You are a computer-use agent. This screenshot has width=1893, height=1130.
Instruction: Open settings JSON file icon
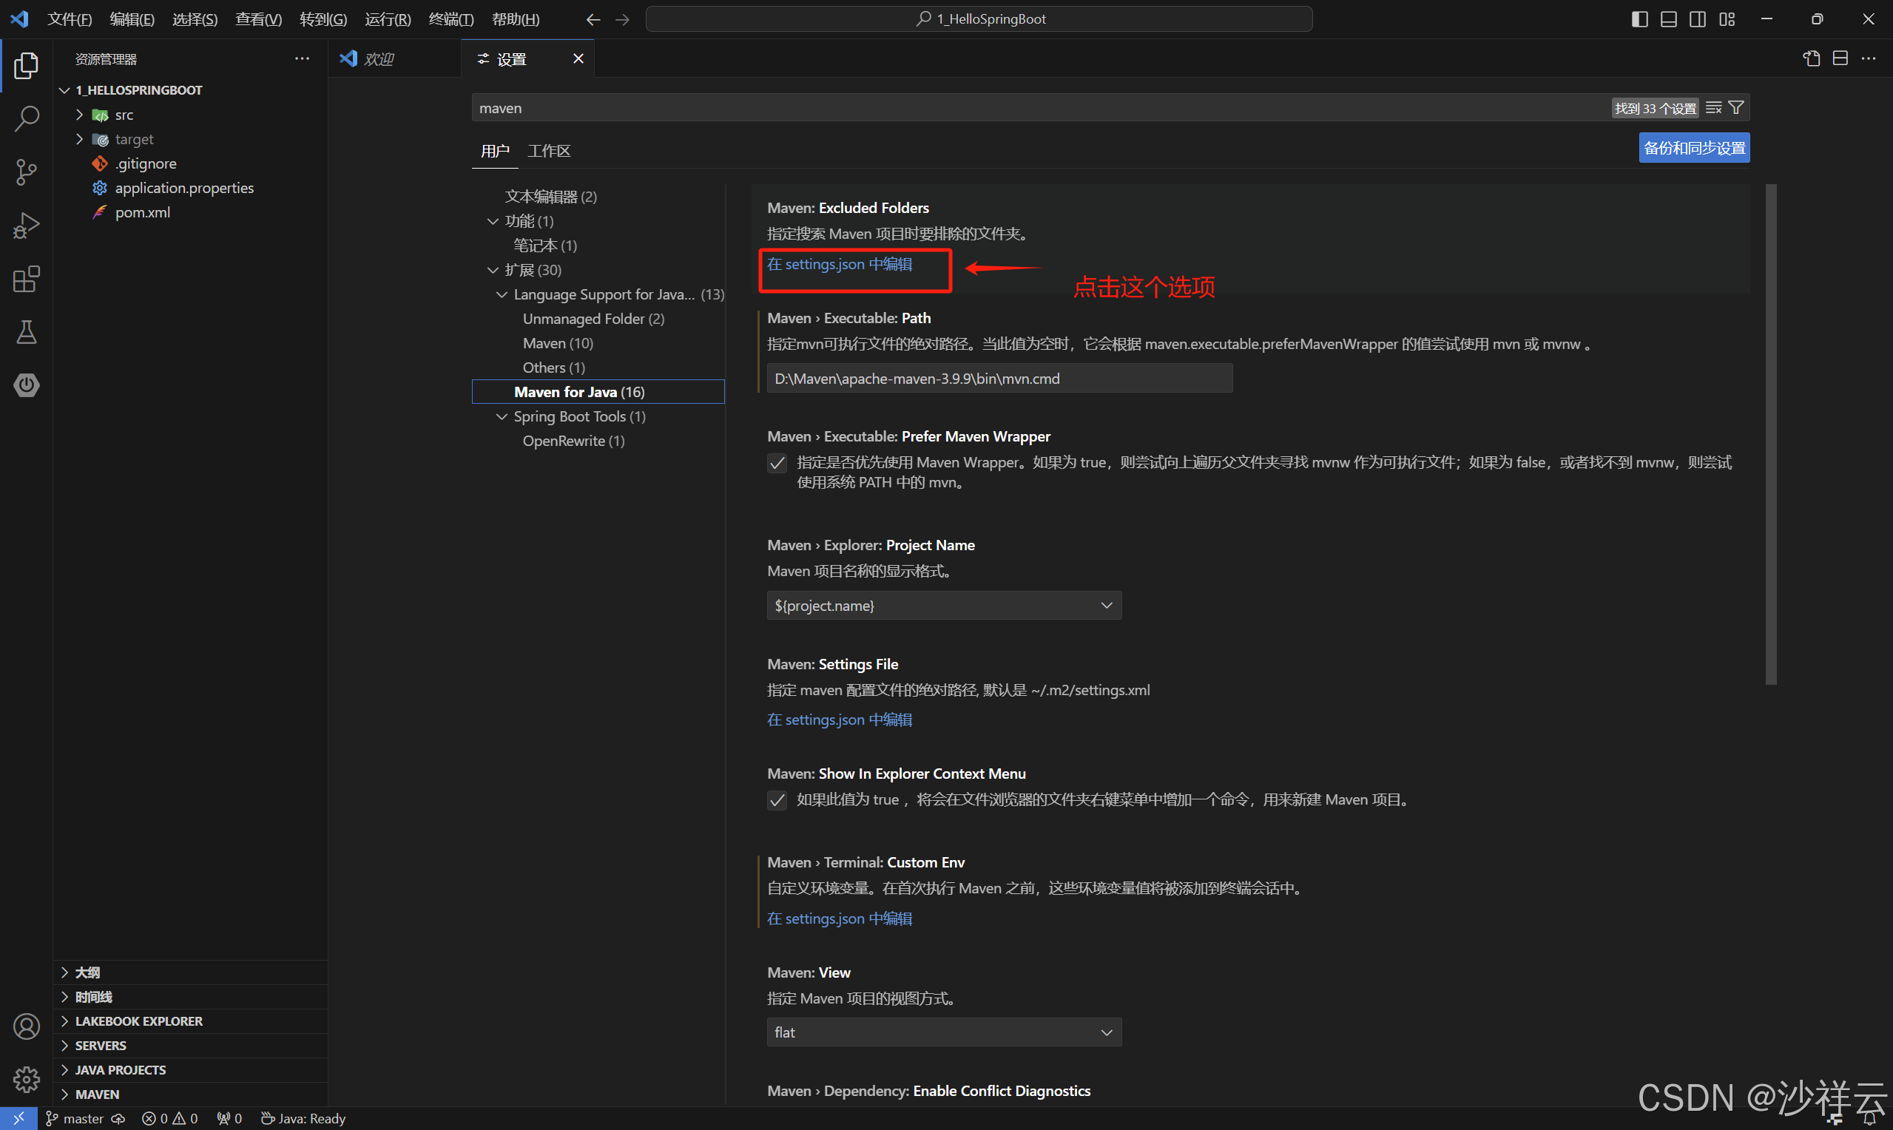pos(1812,58)
